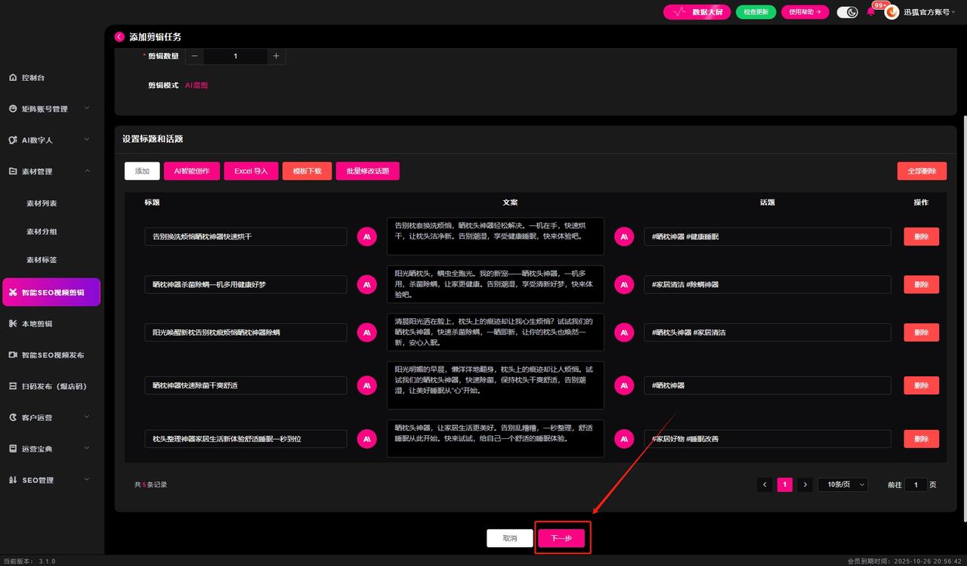Click the 全部删除 button
Viewport: 967px width, 566px height.
[921, 171]
